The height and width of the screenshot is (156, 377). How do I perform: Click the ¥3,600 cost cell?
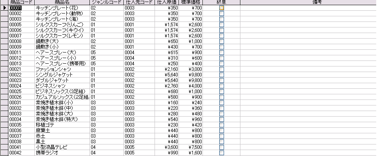[167, 147]
